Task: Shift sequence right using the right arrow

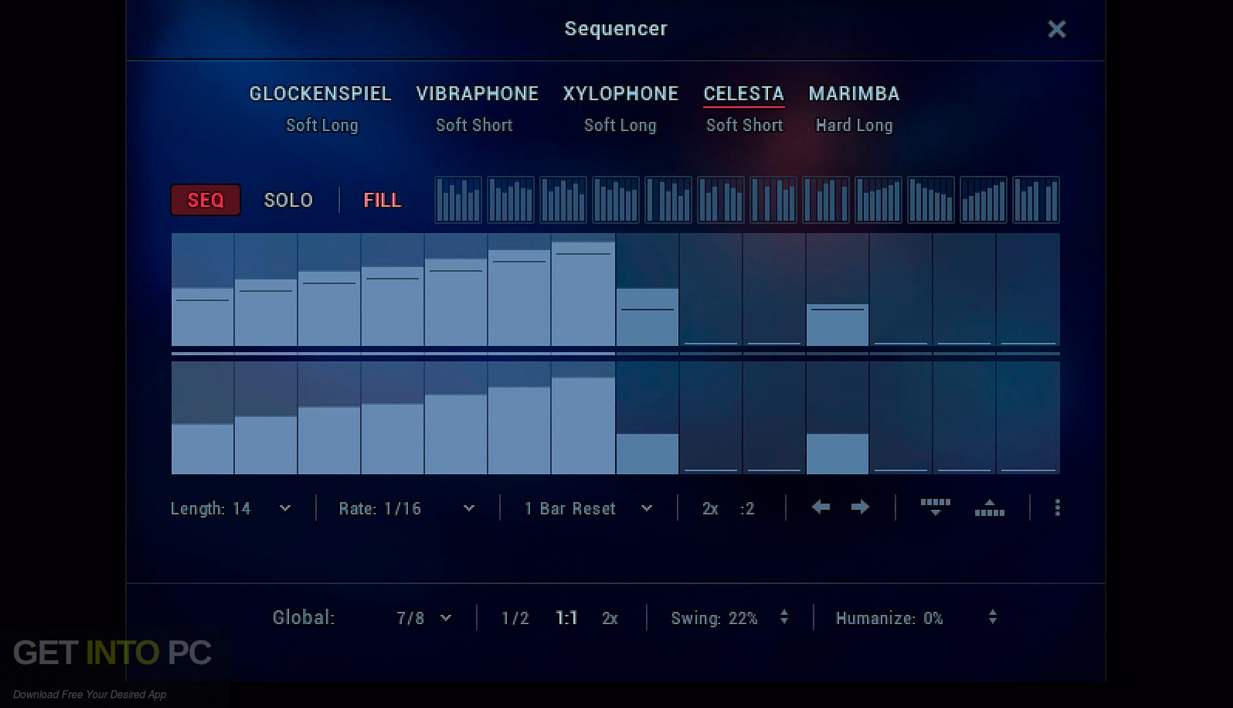Action: (860, 507)
